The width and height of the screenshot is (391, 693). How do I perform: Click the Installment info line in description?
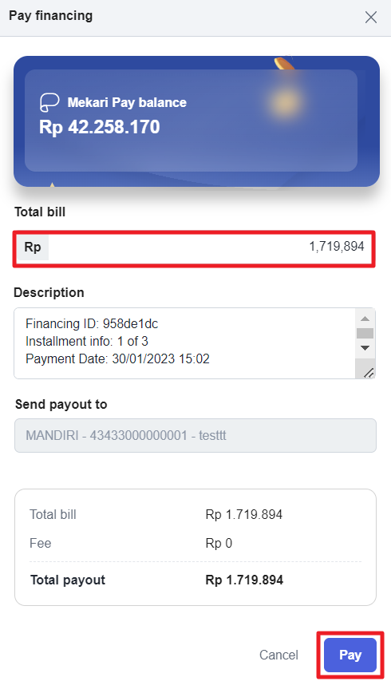coord(87,341)
